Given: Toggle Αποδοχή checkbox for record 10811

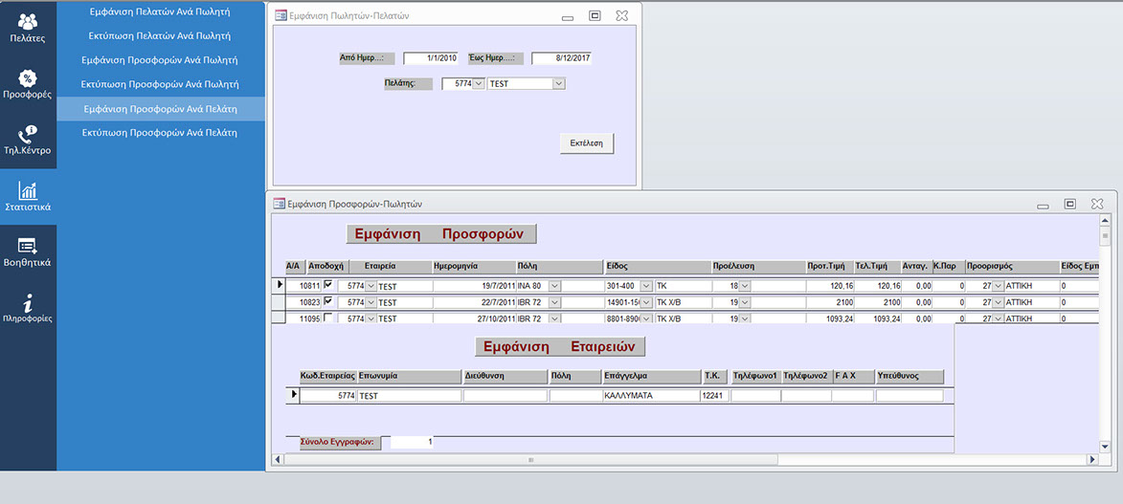Looking at the screenshot, I should tap(329, 285).
